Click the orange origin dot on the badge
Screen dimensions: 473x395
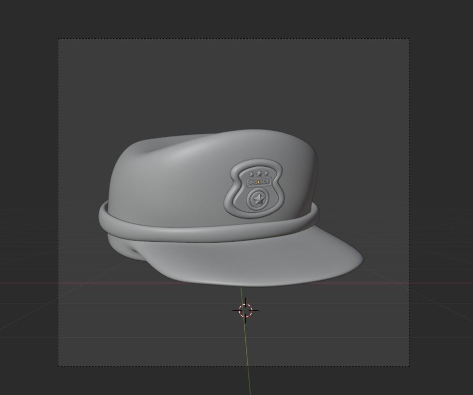(x=259, y=182)
